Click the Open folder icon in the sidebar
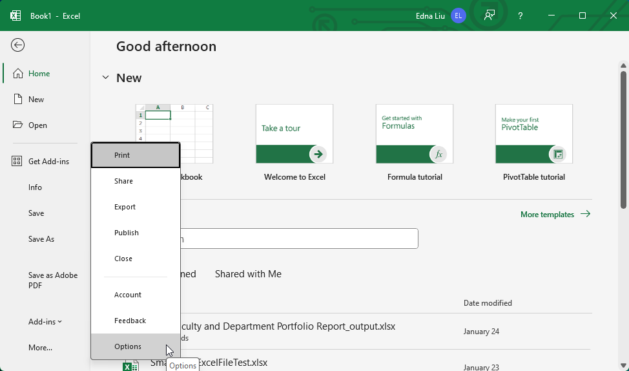This screenshot has height=371, width=629. tap(18, 125)
